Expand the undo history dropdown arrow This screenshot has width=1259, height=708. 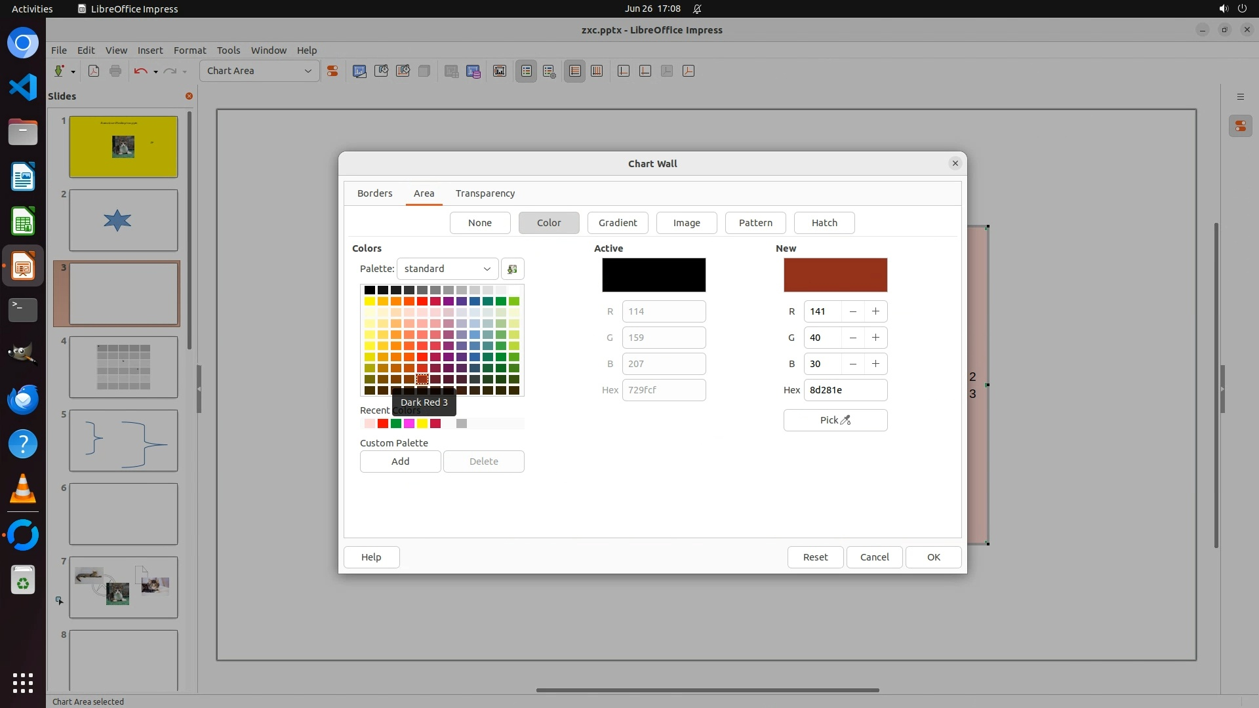pyautogui.click(x=155, y=71)
